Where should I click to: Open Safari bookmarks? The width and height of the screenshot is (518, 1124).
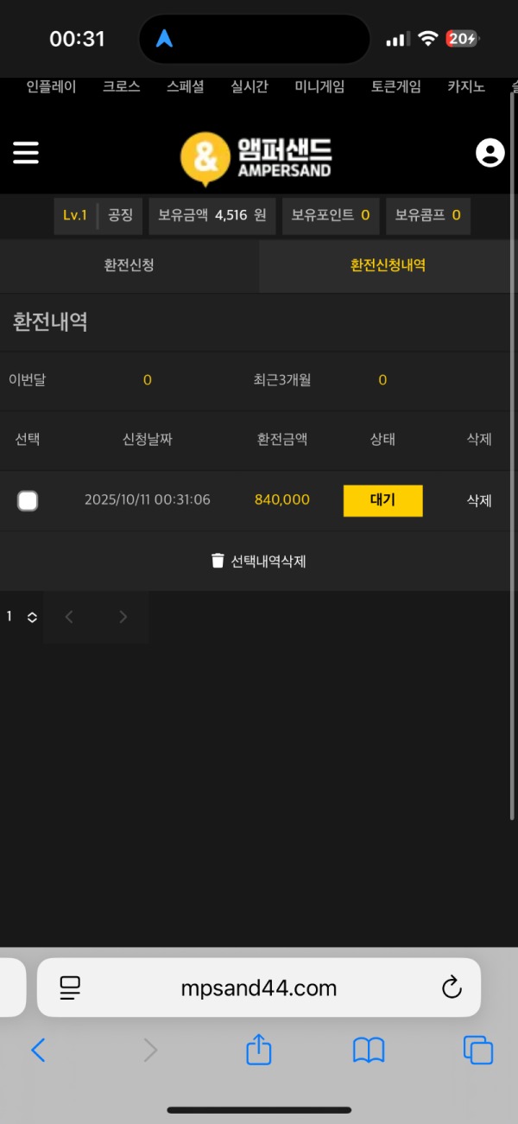(x=369, y=1050)
